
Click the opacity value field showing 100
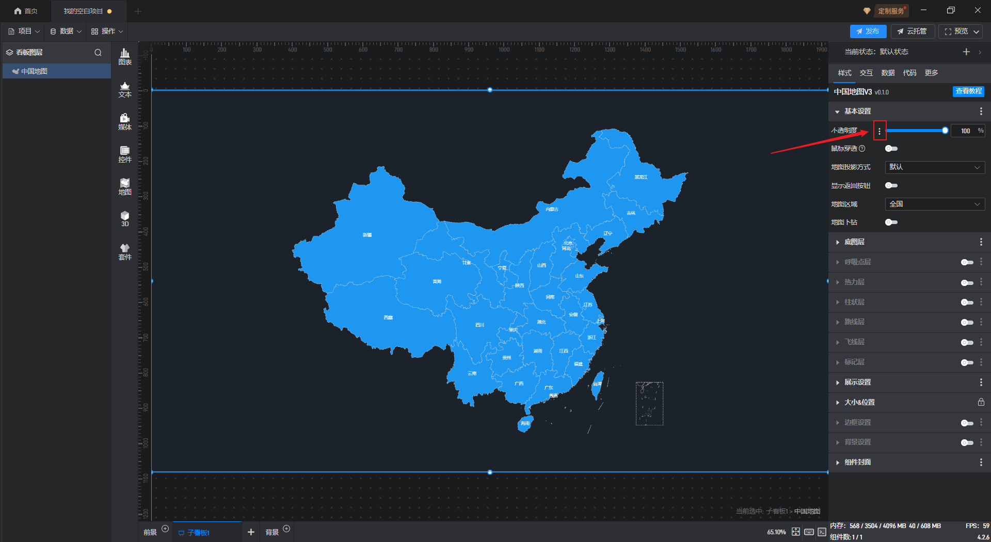click(x=965, y=131)
